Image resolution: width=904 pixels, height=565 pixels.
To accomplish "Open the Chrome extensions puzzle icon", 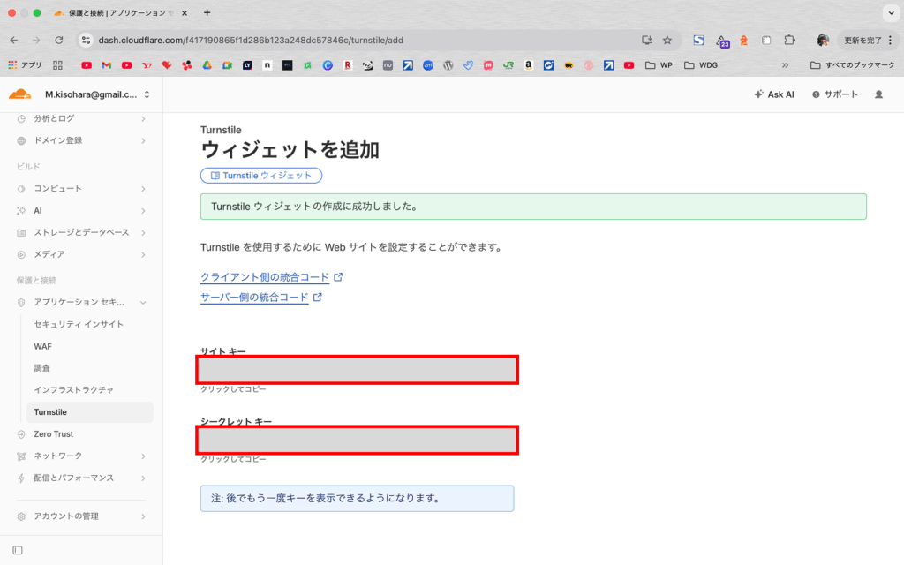I will pyautogui.click(x=789, y=40).
